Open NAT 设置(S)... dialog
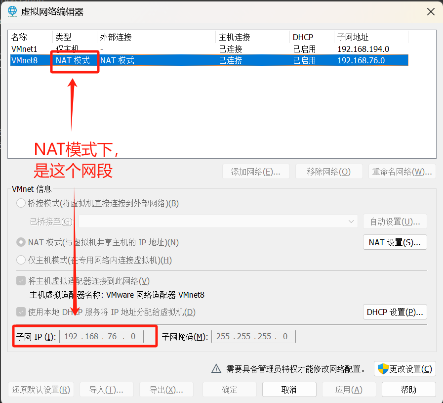The height and width of the screenshot is (403, 443). pos(395,242)
